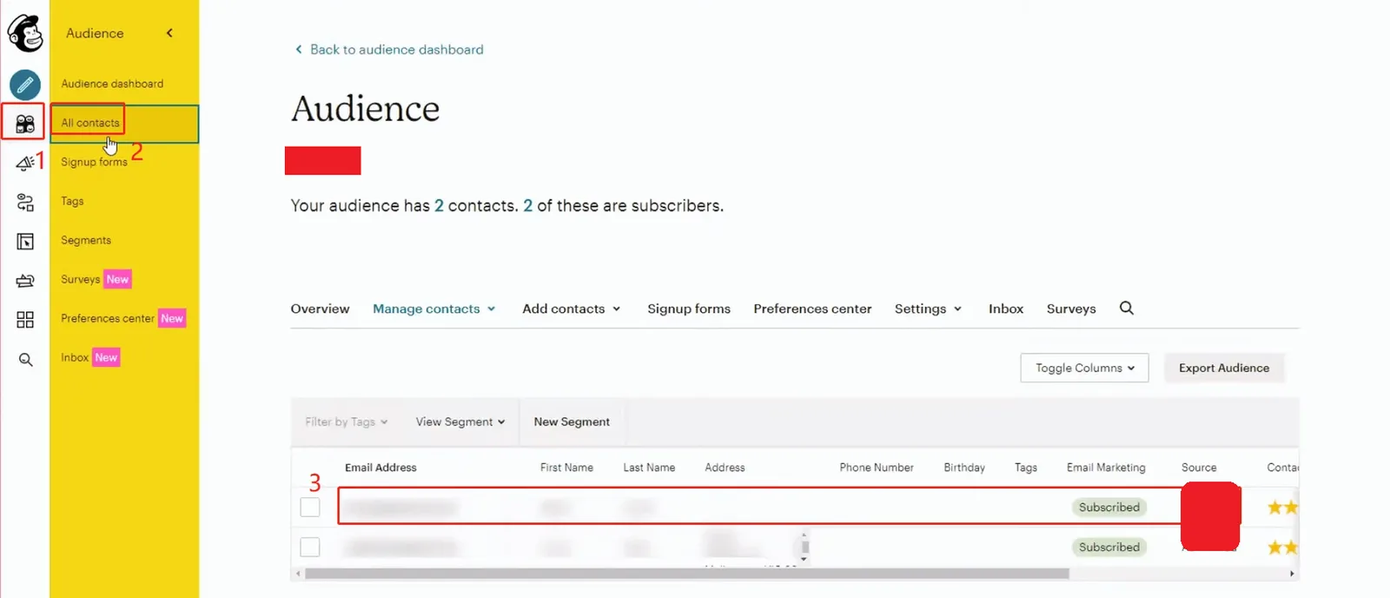Image resolution: width=1390 pixels, height=598 pixels.
Task: Click the Birthday column header
Action: point(964,468)
